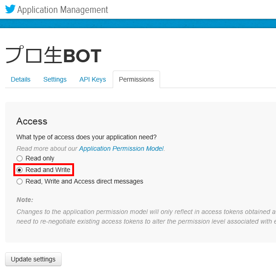Click the Access section heading

pyautogui.click(x=32, y=121)
